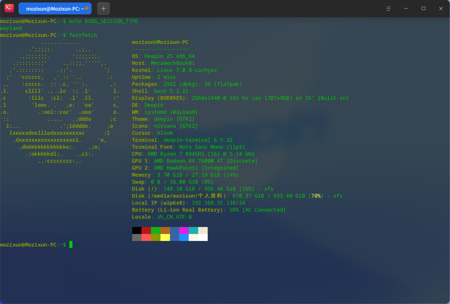450x304 pixels.
Task: Click the "Host: MetamechBook01" line
Action: point(163,63)
